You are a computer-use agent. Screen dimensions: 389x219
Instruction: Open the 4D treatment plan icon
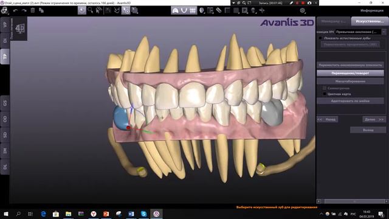pyautogui.click(x=19, y=29)
